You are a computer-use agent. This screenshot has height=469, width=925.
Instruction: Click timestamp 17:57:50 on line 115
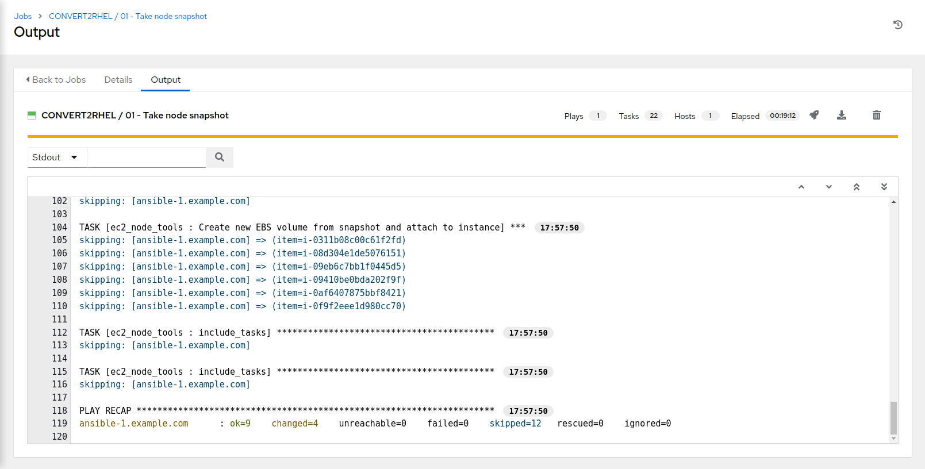[x=528, y=372]
